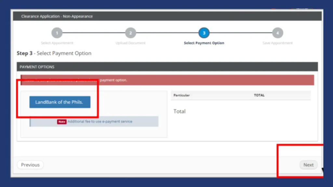Click the Select Appointment step label
Viewport: 333px width, 187px height.
pyautogui.click(x=57, y=43)
